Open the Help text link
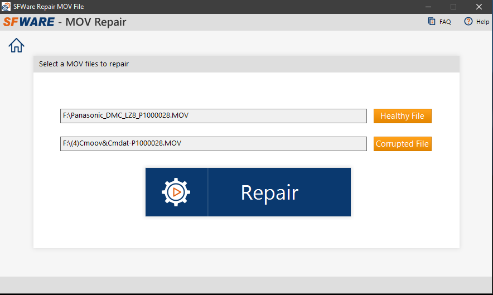The height and width of the screenshot is (295, 493). 482,22
